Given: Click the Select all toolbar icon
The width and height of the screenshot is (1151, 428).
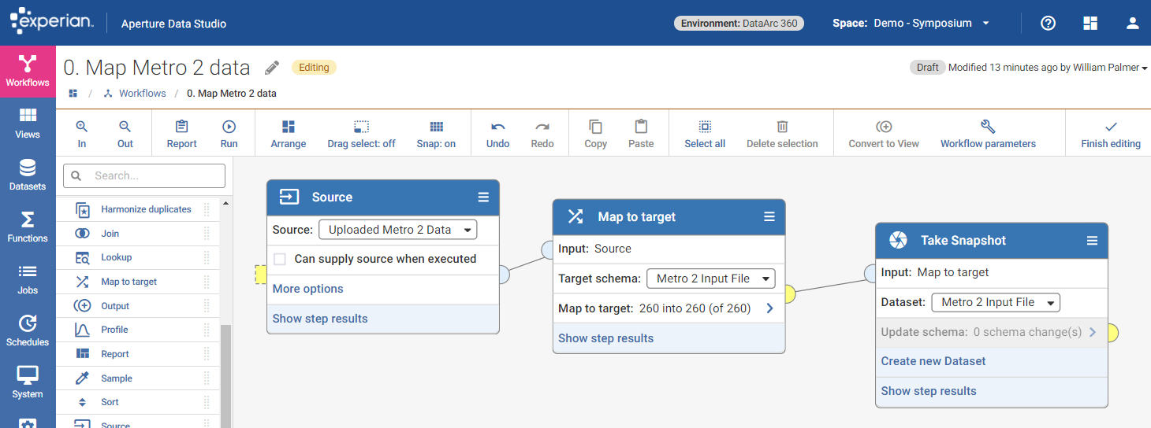Looking at the screenshot, I should click(704, 127).
